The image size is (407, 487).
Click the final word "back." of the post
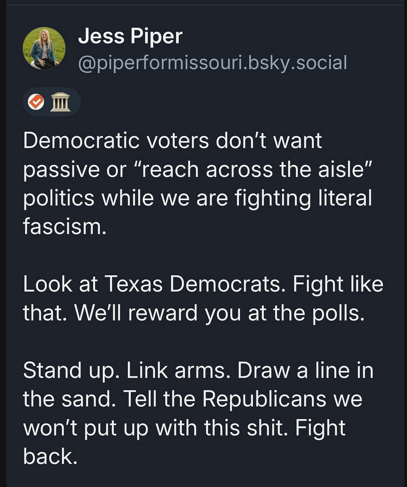tap(50, 456)
